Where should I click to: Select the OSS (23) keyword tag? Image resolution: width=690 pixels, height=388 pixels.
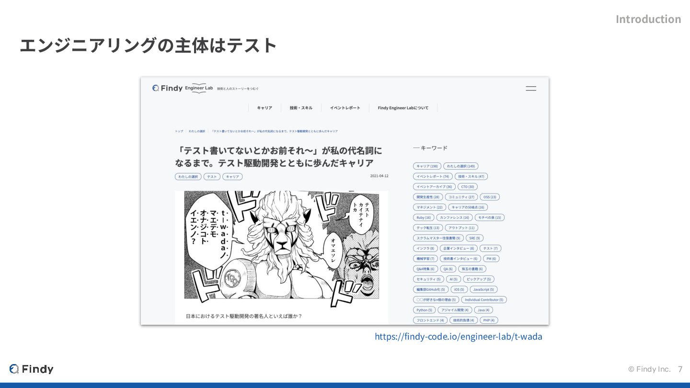[490, 197]
